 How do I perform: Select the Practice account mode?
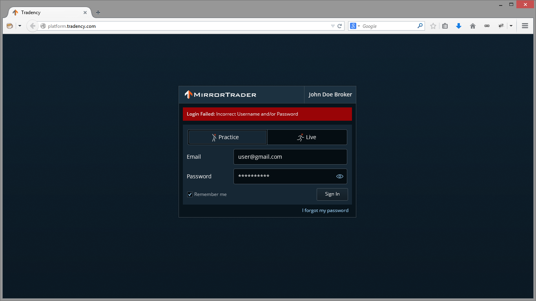pos(228,137)
